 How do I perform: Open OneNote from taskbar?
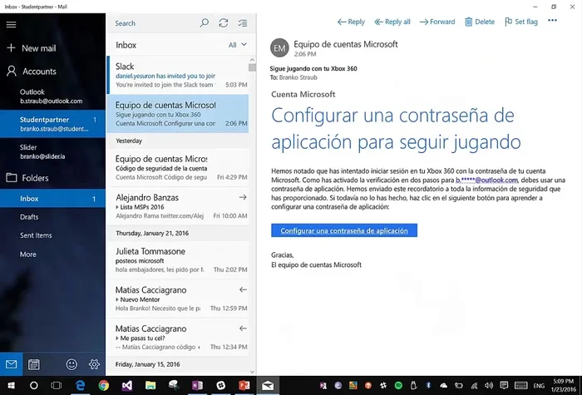click(197, 385)
